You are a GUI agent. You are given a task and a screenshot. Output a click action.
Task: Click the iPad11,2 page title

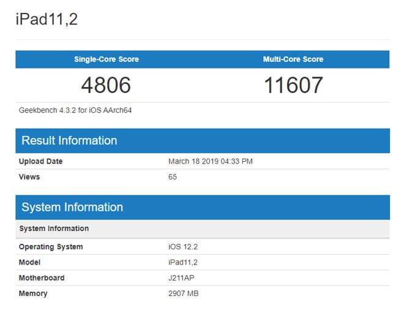pyautogui.click(x=47, y=19)
